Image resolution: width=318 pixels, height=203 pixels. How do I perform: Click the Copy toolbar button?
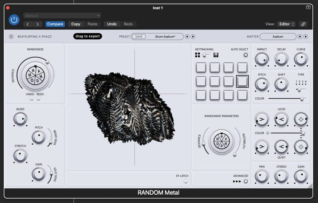[75, 24]
